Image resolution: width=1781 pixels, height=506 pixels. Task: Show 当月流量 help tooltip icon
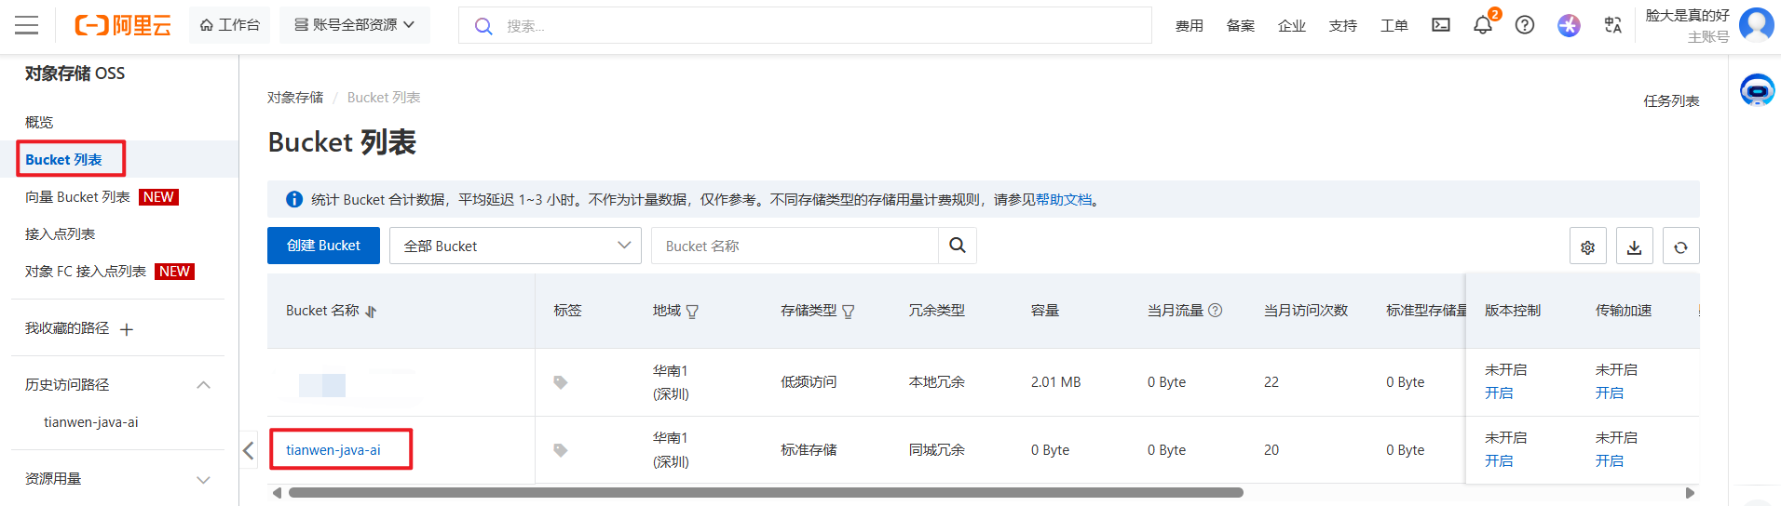(x=1216, y=311)
